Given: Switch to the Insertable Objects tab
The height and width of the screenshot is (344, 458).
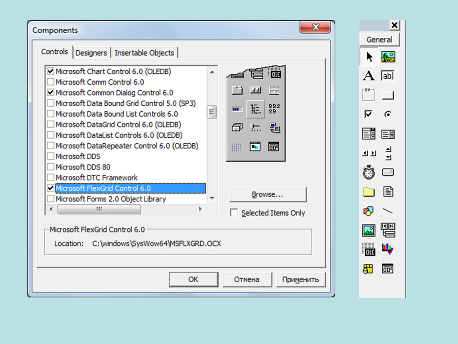Looking at the screenshot, I should click(144, 53).
